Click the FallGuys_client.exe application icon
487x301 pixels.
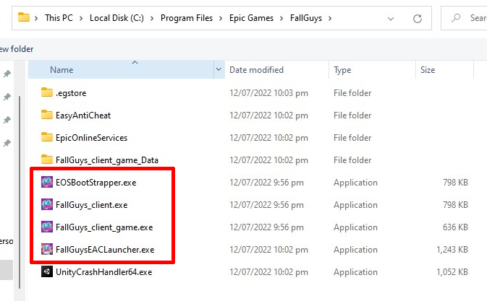coord(47,204)
